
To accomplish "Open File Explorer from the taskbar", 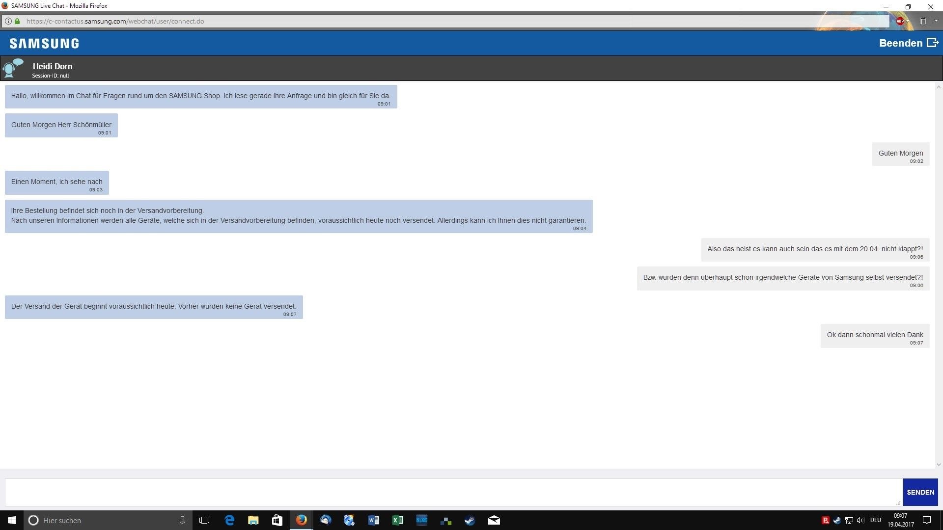I will [253, 520].
